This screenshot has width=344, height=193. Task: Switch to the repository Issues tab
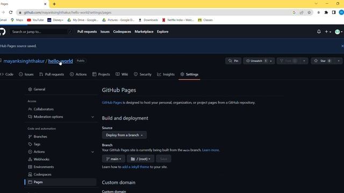(26, 75)
